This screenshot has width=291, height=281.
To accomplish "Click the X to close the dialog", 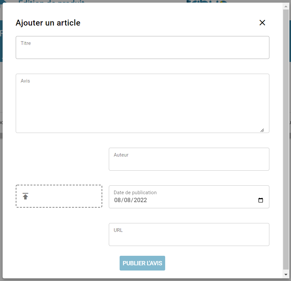I will pyautogui.click(x=262, y=23).
